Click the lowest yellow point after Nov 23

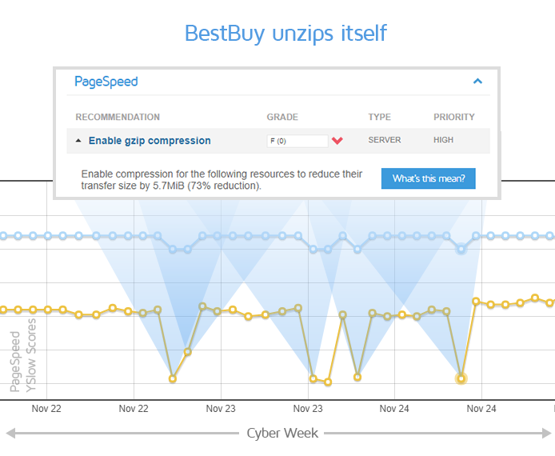(x=328, y=382)
